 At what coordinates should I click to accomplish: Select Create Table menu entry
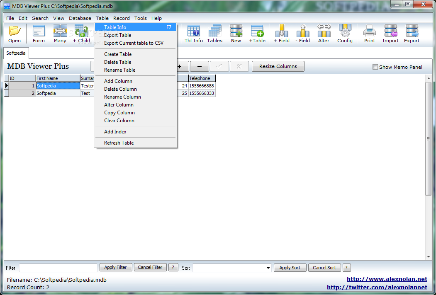pos(135,54)
